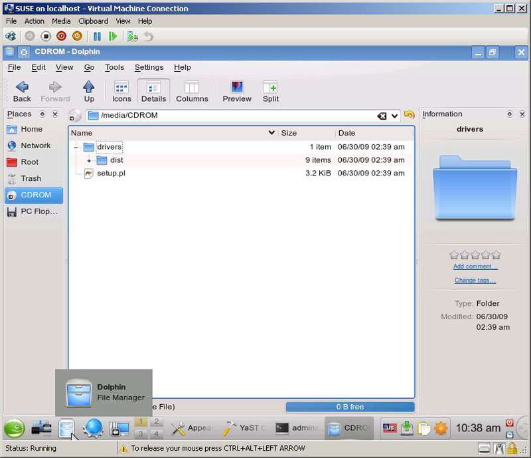Click the Change tags link
Viewport: 531px width, 458px height.
point(475,281)
